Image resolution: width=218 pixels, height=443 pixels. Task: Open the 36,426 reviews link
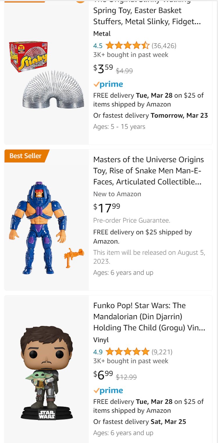point(164,46)
